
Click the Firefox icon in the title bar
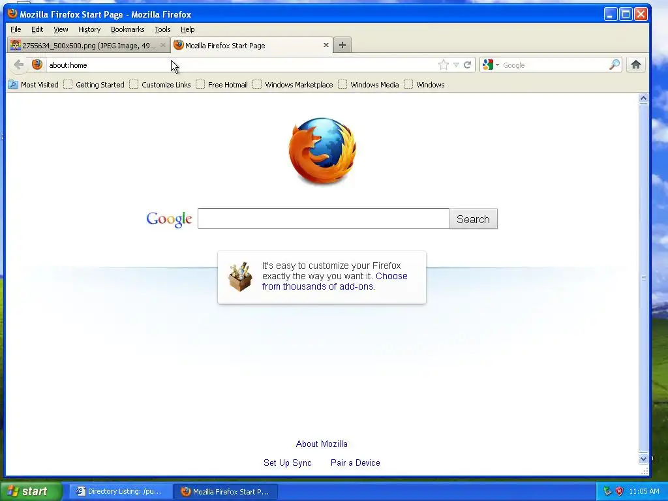point(12,14)
